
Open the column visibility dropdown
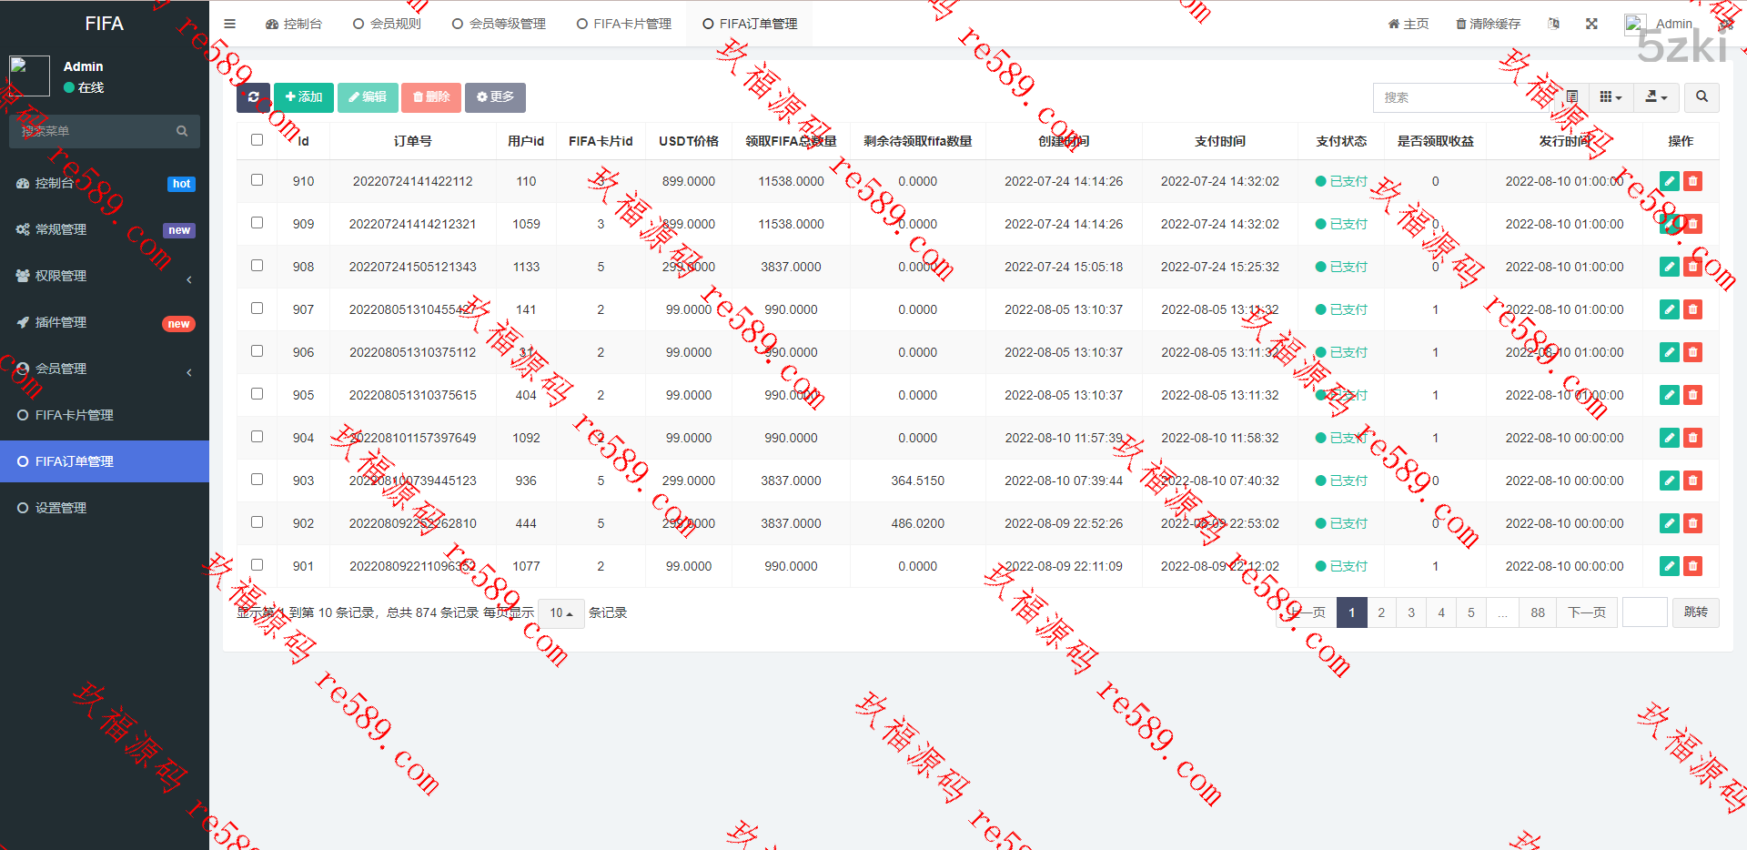(1611, 97)
